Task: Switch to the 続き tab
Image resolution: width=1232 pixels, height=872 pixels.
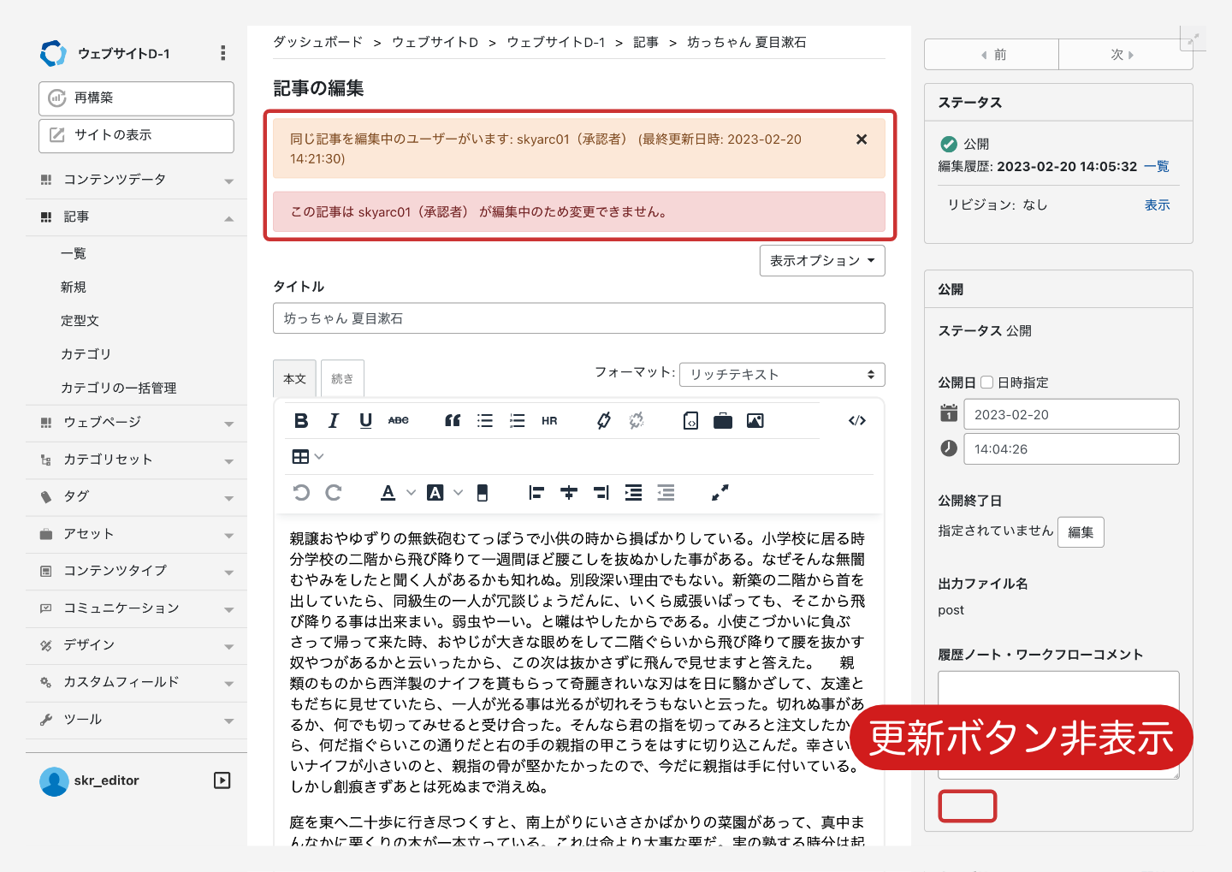Action: click(342, 378)
